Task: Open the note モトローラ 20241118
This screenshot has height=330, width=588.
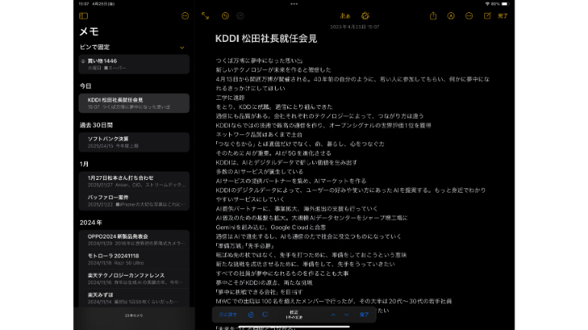Action: [x=134, y=259]
